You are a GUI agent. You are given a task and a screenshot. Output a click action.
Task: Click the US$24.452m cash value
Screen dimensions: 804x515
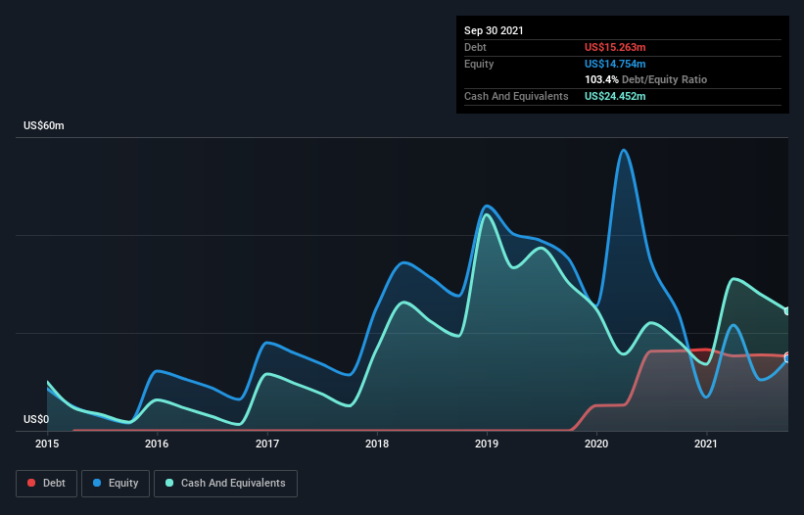615,96
